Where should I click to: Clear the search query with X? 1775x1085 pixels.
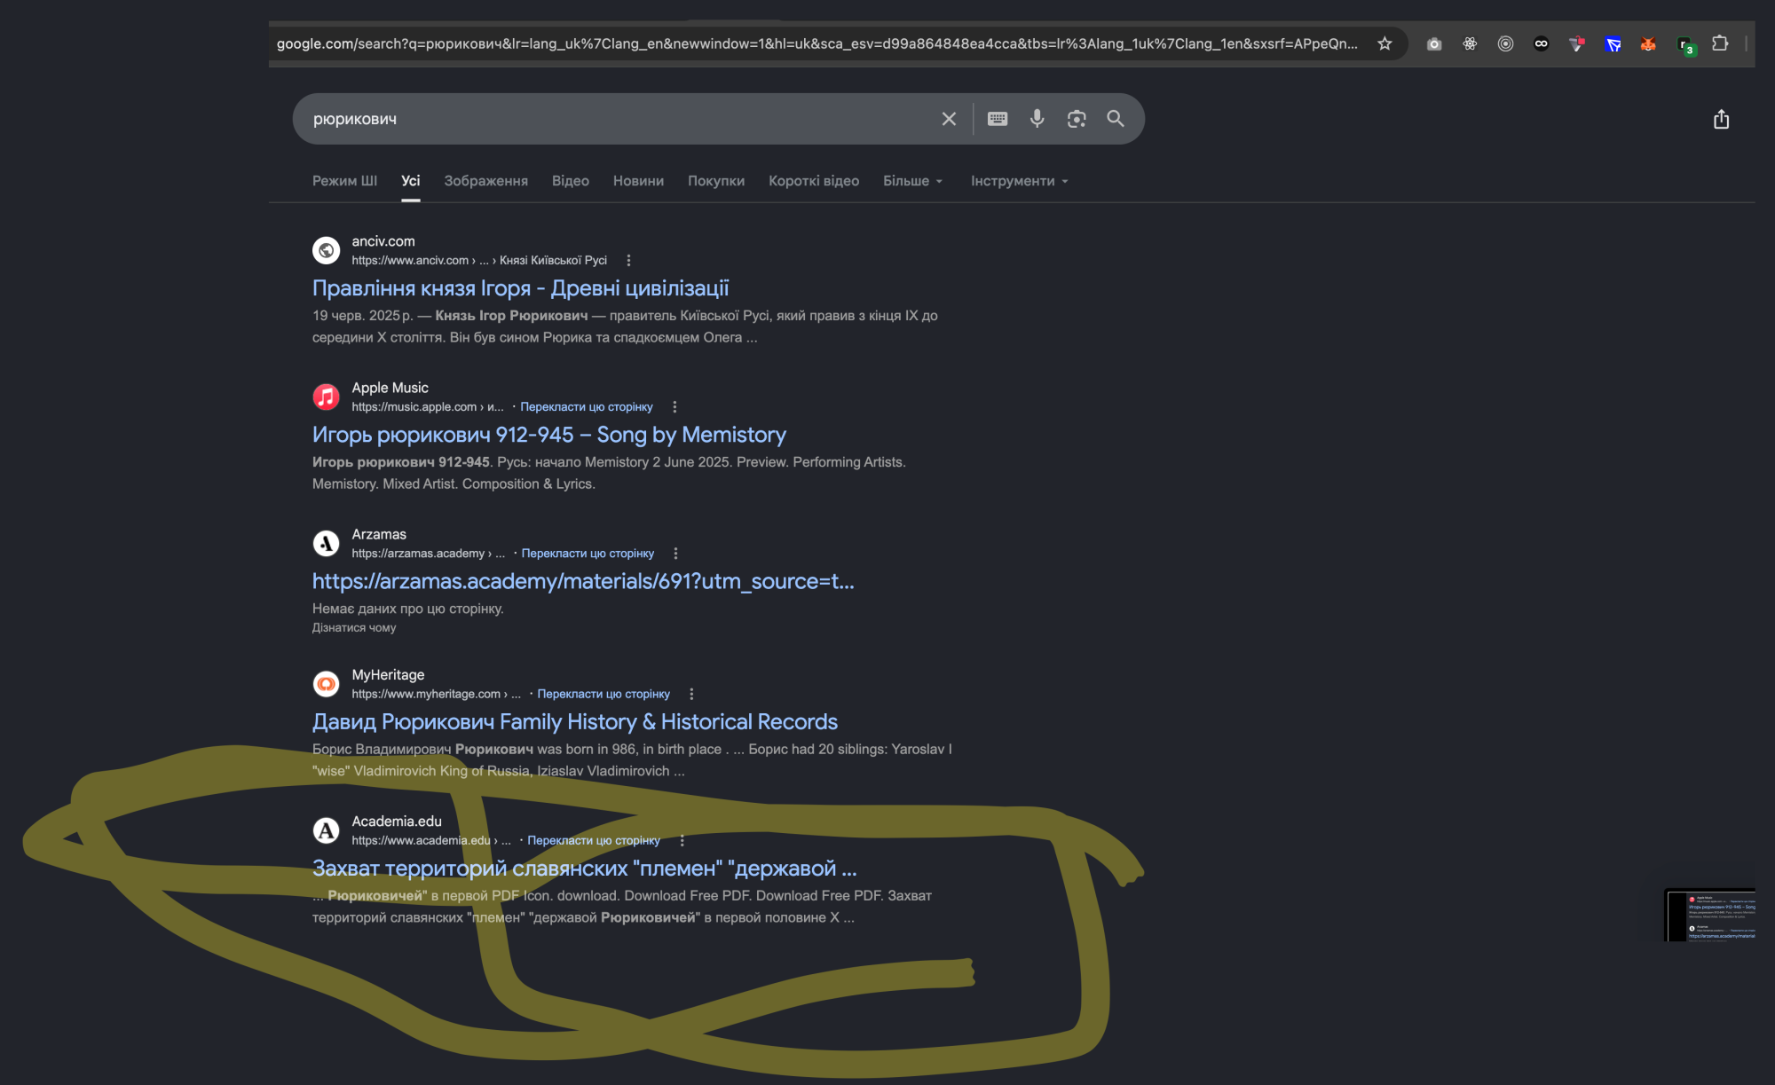click(949, 119)
